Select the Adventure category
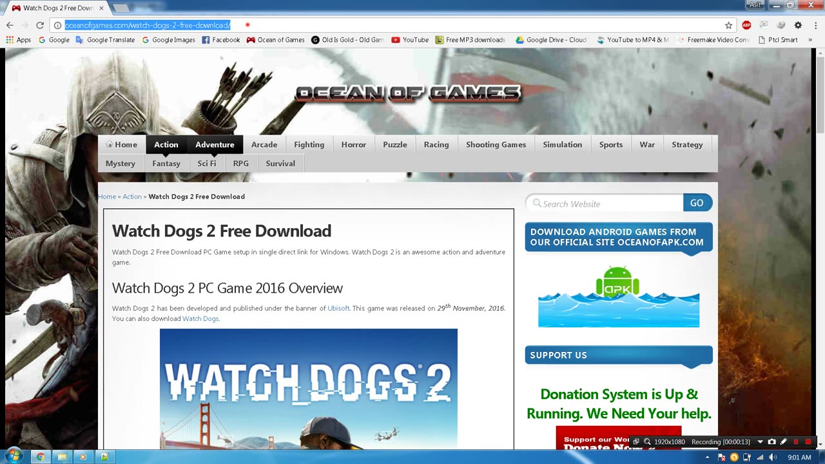Screen dimensions: 825x464 pos(215,144)
